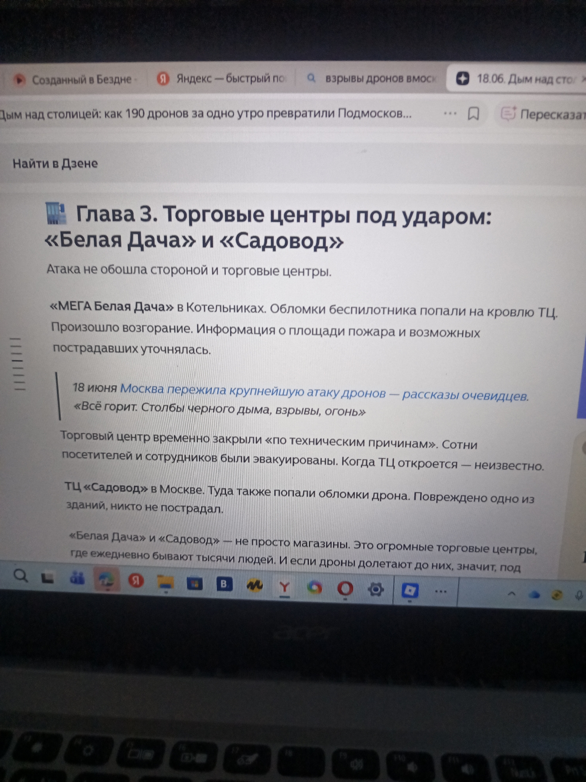The width and height of the screenshot is (586, 782).
Task: Open Task View from the taskbar
Action: pyautogui.click(x=48, y=578)
